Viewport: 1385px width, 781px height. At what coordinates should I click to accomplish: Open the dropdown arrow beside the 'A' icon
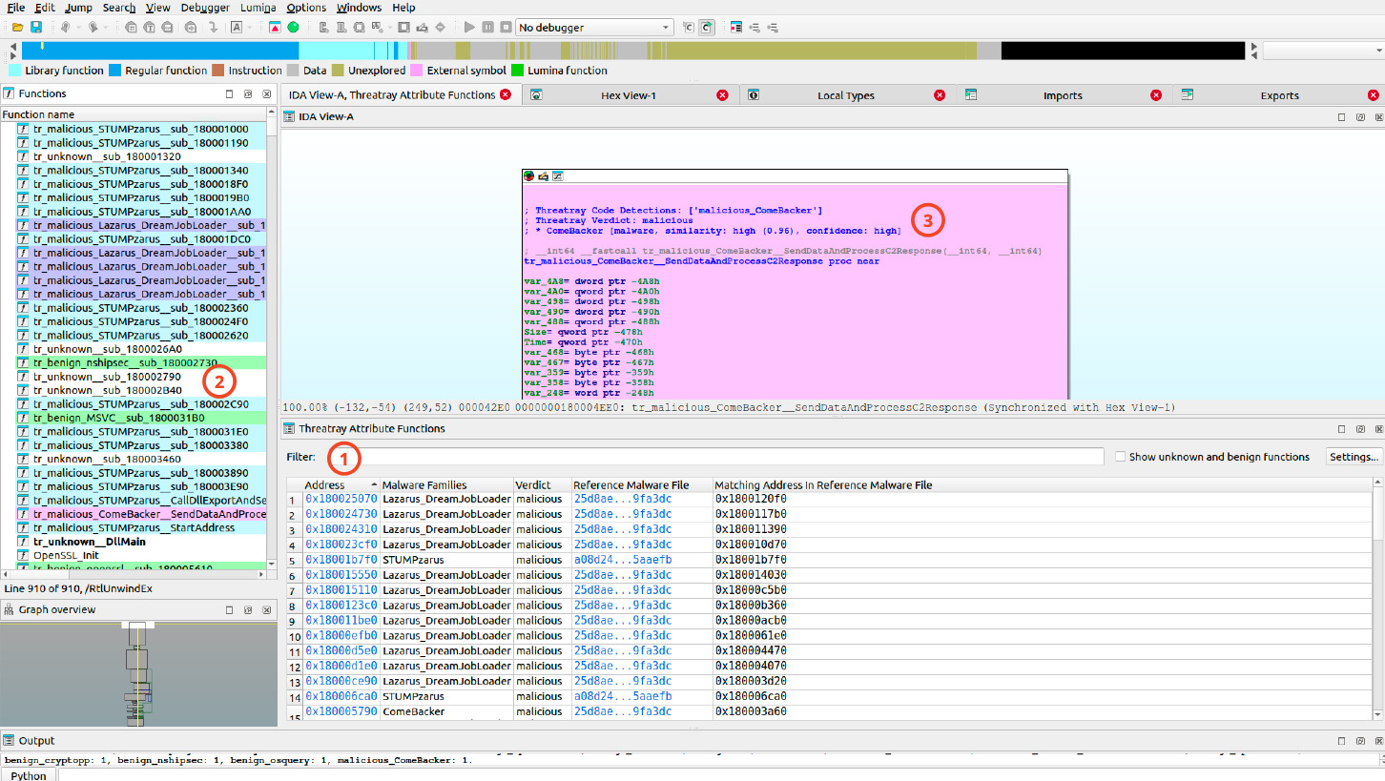tap(250, 28)
